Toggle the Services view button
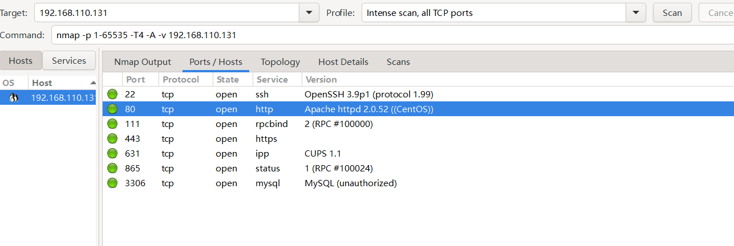 pyautogui.click(x=69, y=61)
